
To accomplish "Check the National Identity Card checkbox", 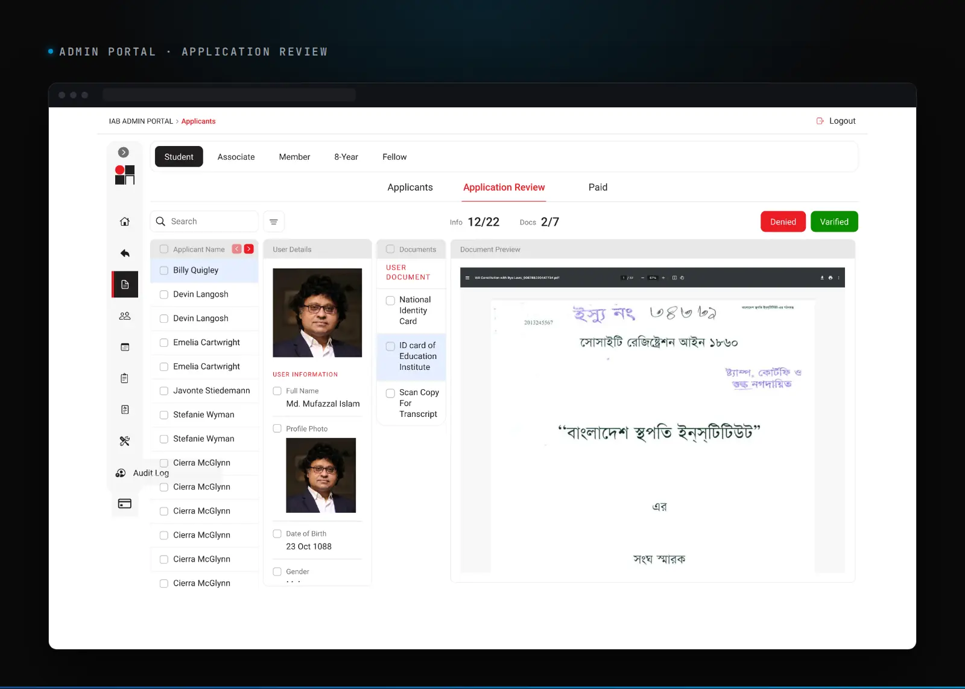I will tap(390, 300).
